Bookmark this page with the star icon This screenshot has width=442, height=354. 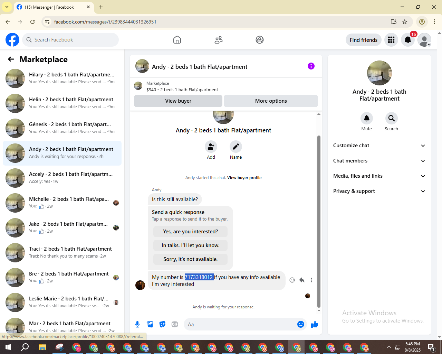coord(405,22)
